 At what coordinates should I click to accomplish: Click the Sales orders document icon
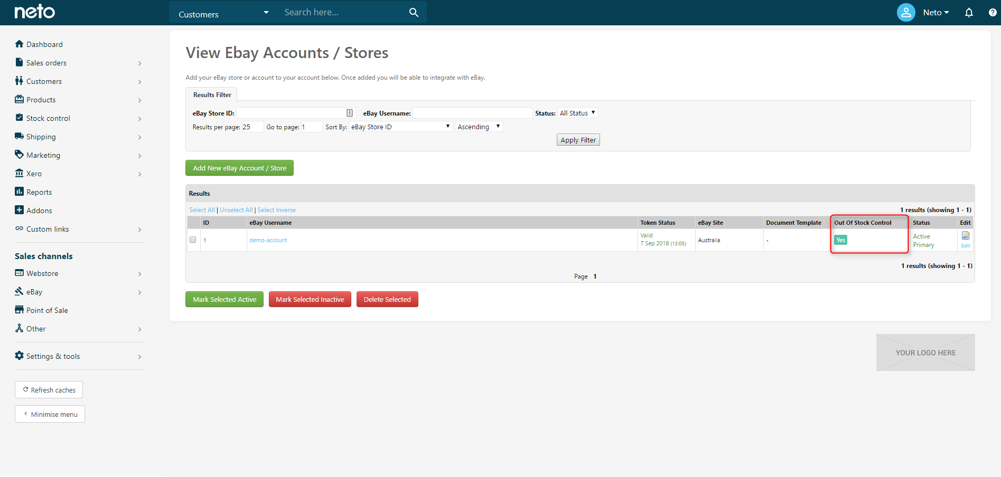[20, 62]
